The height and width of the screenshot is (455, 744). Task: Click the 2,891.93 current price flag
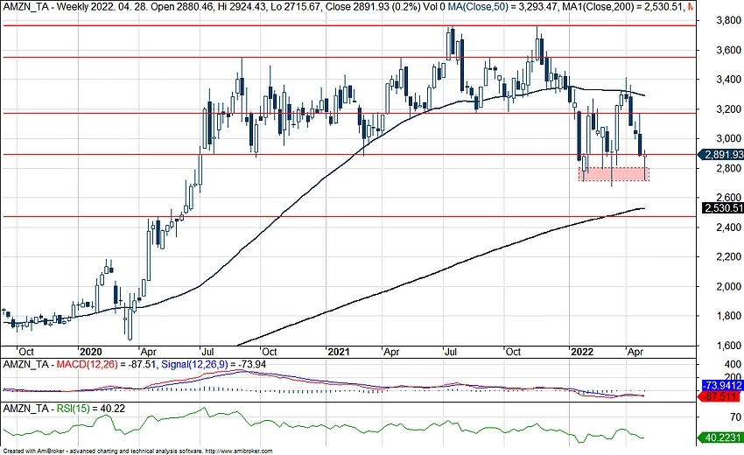coord(721,155)
